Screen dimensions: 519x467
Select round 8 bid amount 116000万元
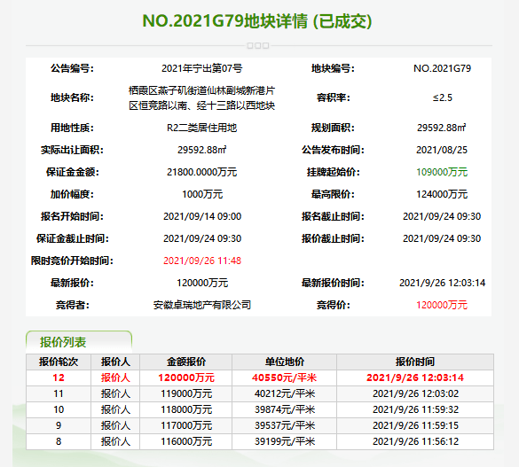(186, 441)
